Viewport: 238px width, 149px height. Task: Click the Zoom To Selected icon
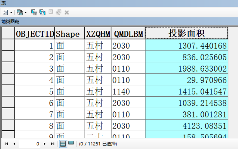click(x=59, y=12)
